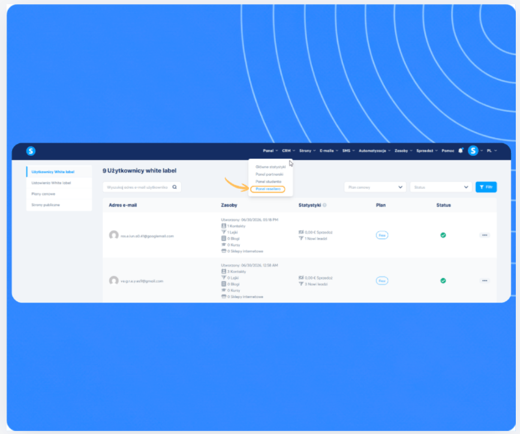This screenshot has width=520, height=434.
Task: Click the Zasoby column header
Action: coord(229,205)
